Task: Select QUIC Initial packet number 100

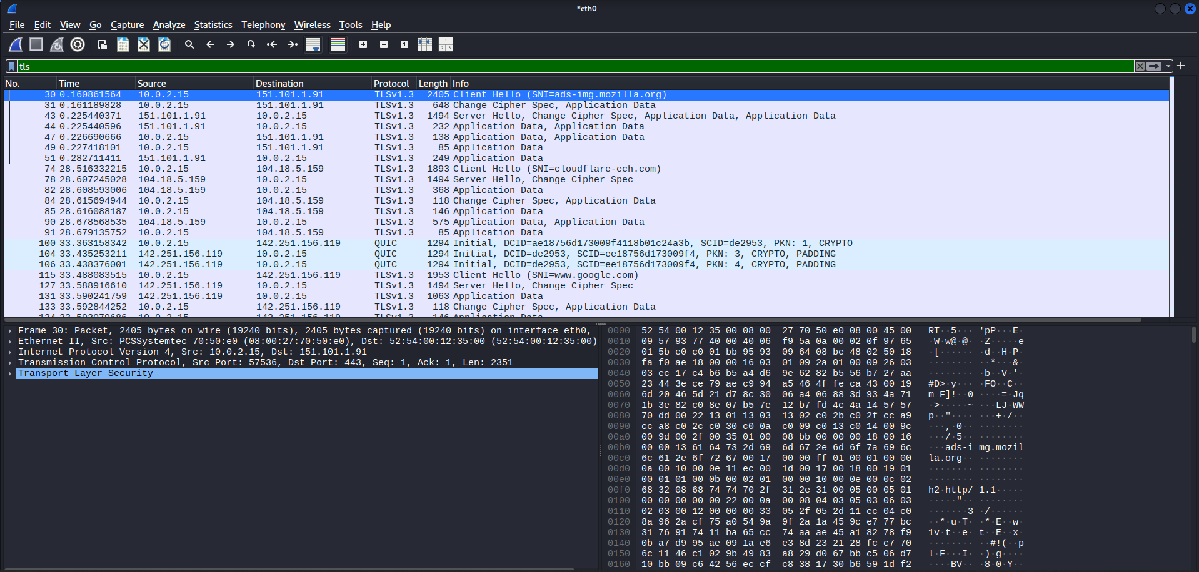Action: point(586,244)
